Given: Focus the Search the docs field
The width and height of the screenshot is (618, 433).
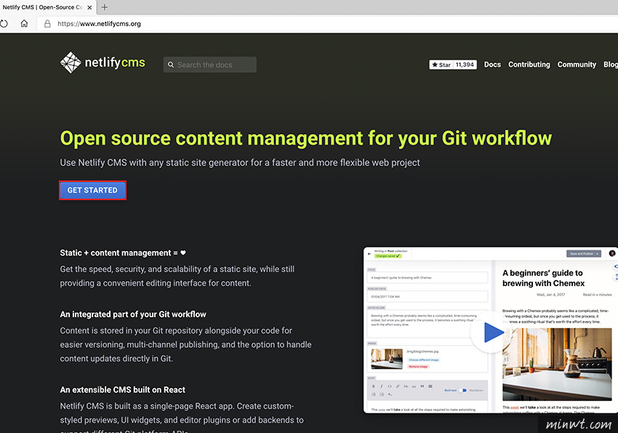Looking at the screenshot, I should pyautogui.click(x=210, y=65).
